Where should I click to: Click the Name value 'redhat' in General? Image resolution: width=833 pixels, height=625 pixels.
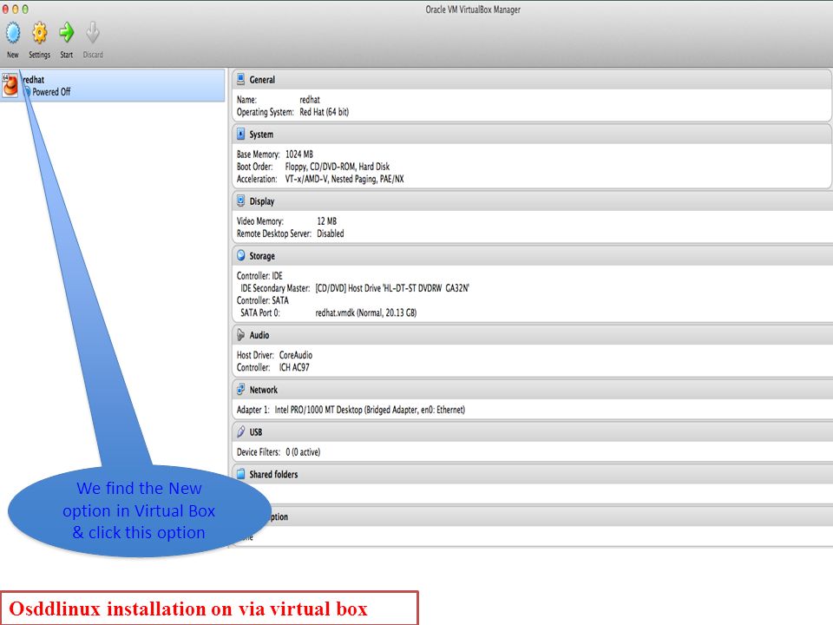pyautogui.click(x=310, y=99)
